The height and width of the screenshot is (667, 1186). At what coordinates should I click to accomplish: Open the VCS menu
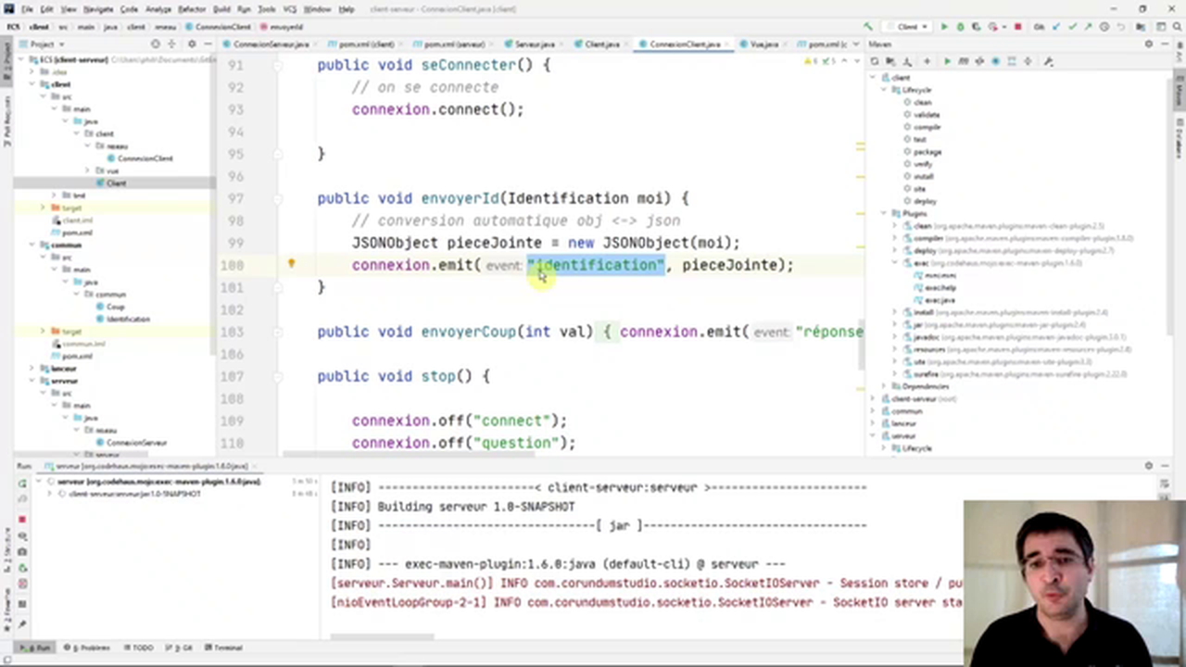(x=288, y=9)
